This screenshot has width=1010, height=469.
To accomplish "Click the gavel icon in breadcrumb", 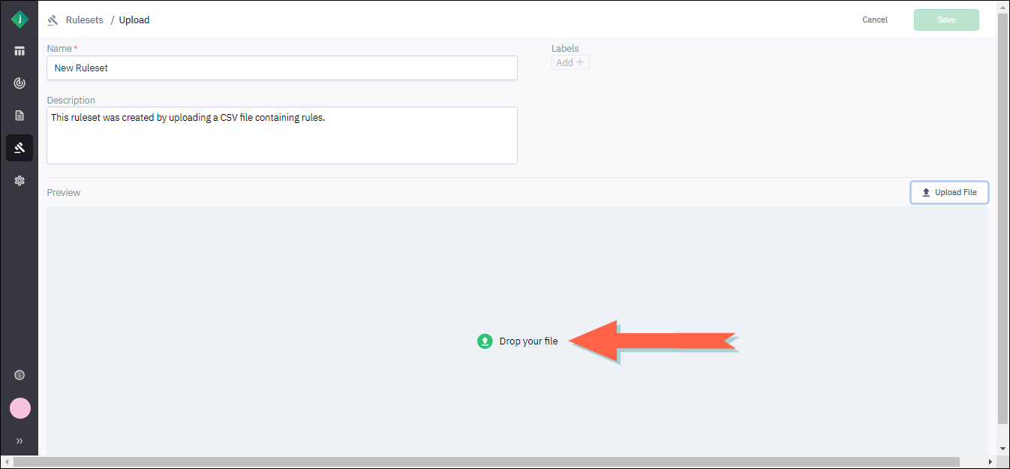I will coord(53,20).
